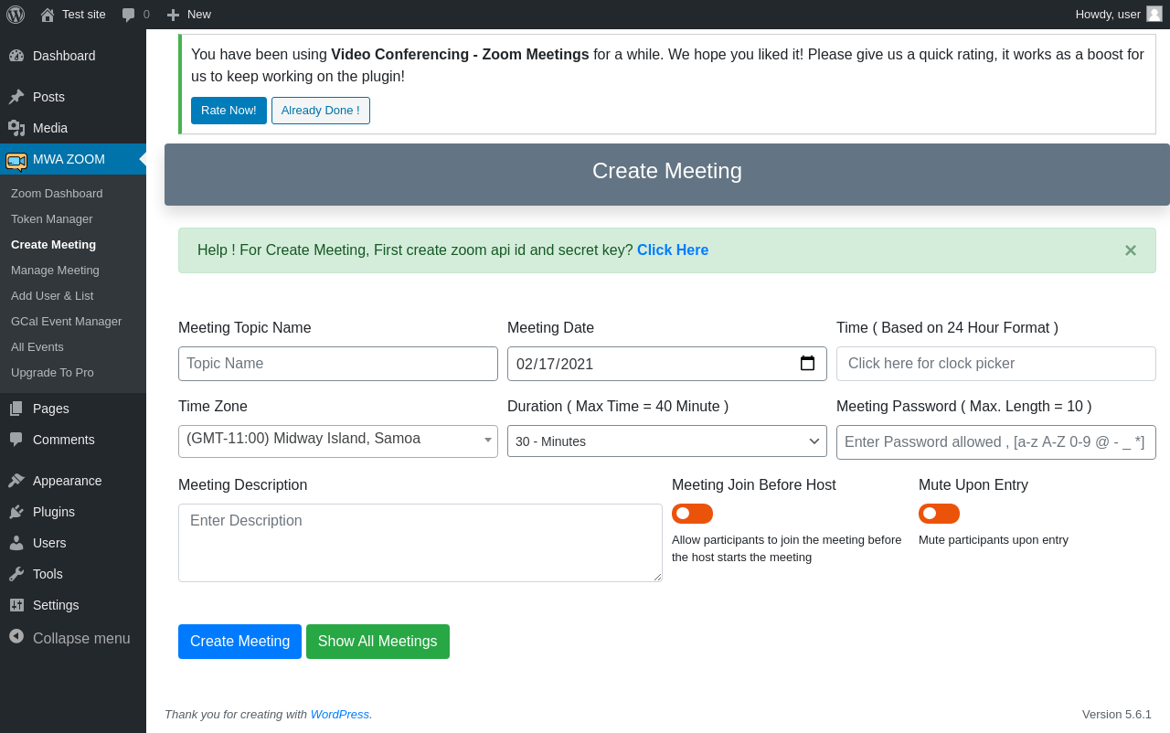Open the MWA ZOOM menu item

coord(73,159)
